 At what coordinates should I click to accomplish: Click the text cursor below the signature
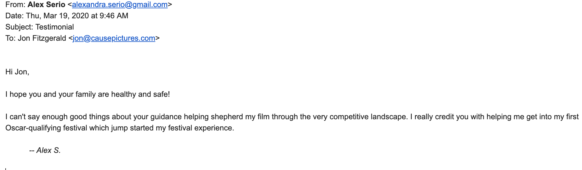(x=6, y=169)
